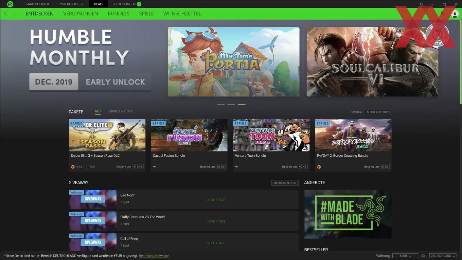The width and height of the screenshot is (462, 260).
Task: Click Sniper Elite 3 + Season Pass DLC title
Action: click(x=95, y=156)
